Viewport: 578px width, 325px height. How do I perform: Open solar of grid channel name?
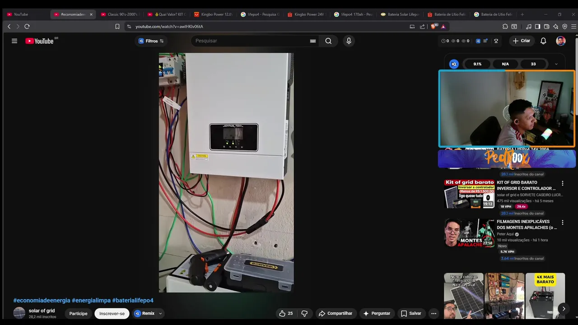[x=42, y=311]
